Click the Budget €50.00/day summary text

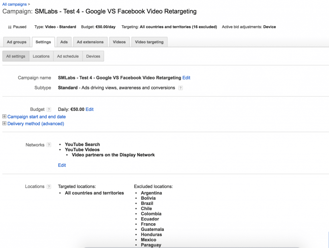98,27
